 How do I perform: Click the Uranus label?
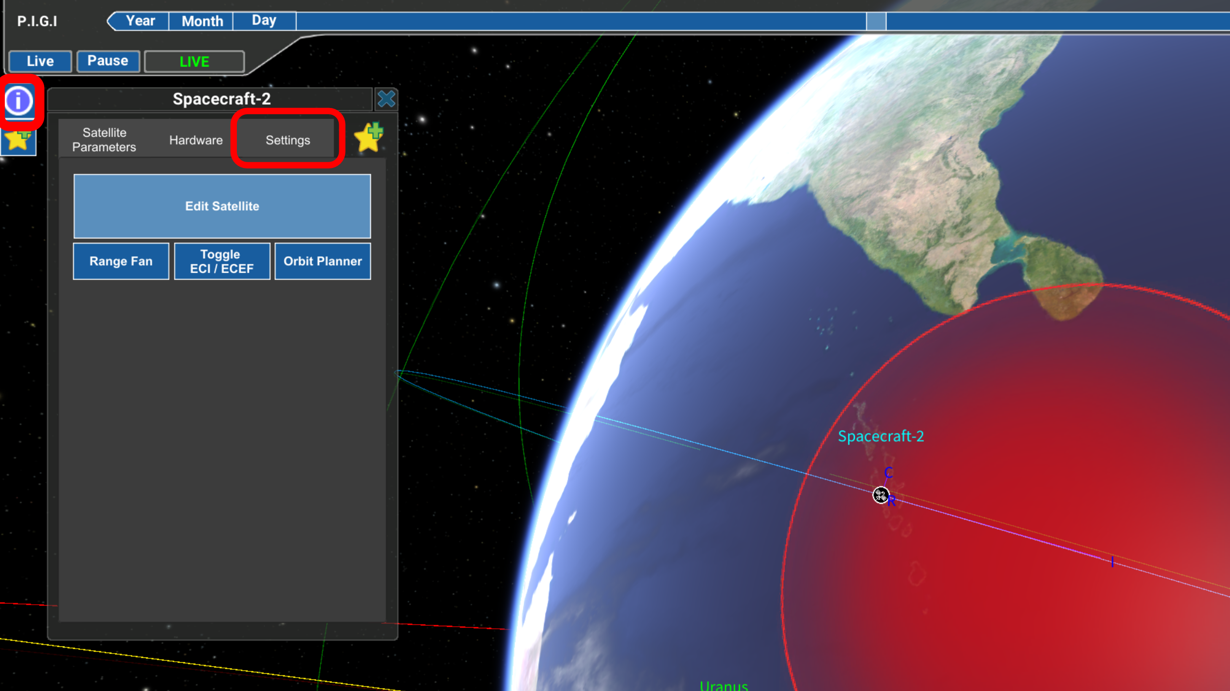coord(724,685)
